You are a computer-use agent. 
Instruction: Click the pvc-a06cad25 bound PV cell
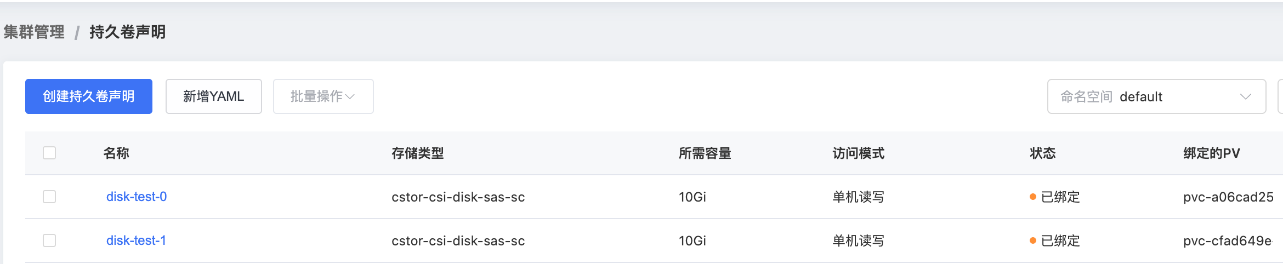click(1228, 197)
